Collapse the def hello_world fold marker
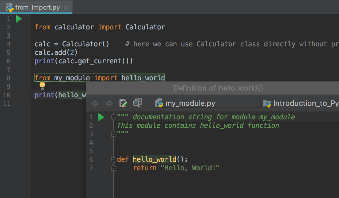The width and height of the screenshot is (339, 198). (x=114, y=160)
